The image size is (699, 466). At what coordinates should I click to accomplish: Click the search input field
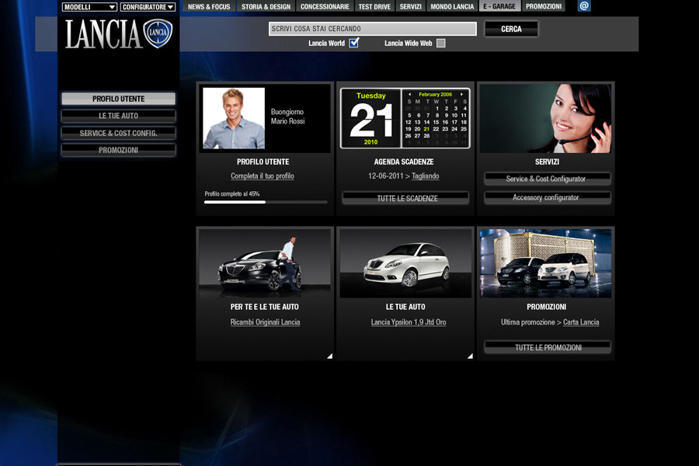coord(372,29)
